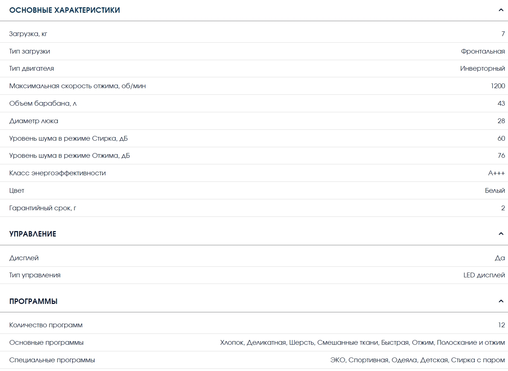508x371 pixels.
Task: Collapse ОСНОВНЫЕ ХАРАКТЕРИСТИКИ section with its chevron
Action: (x=501, y=10)
